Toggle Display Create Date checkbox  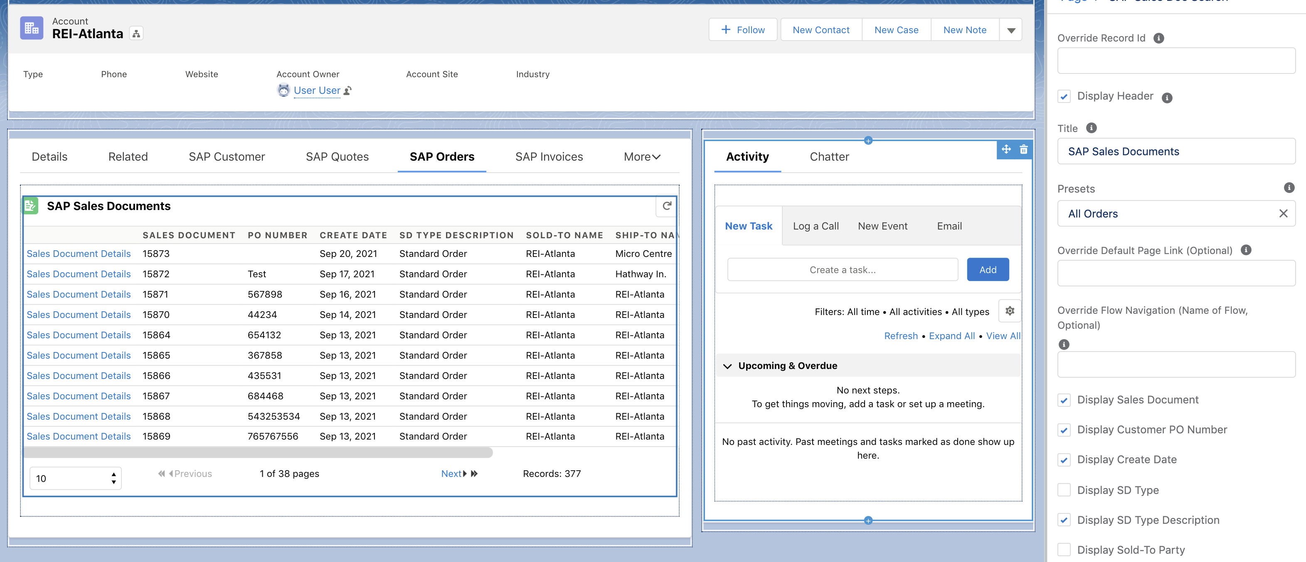(1064, 460)
